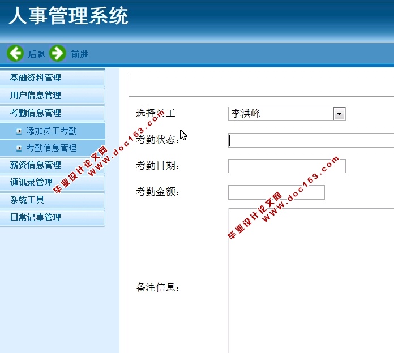Focus the 考勤状态 text field

311,140
